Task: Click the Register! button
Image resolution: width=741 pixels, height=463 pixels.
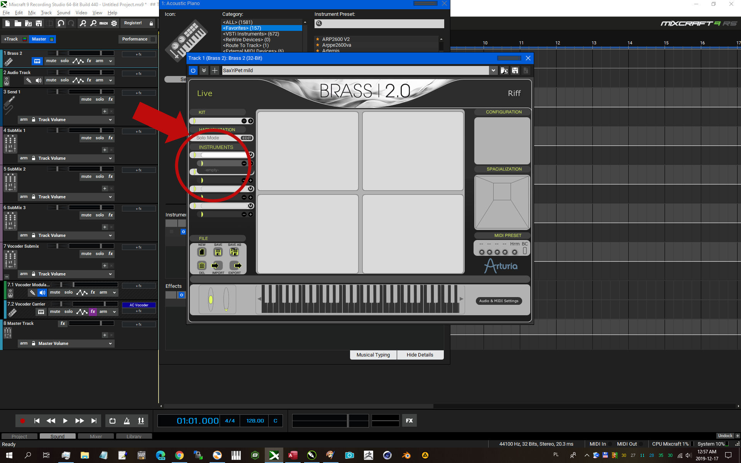Action: coord(133,23)
